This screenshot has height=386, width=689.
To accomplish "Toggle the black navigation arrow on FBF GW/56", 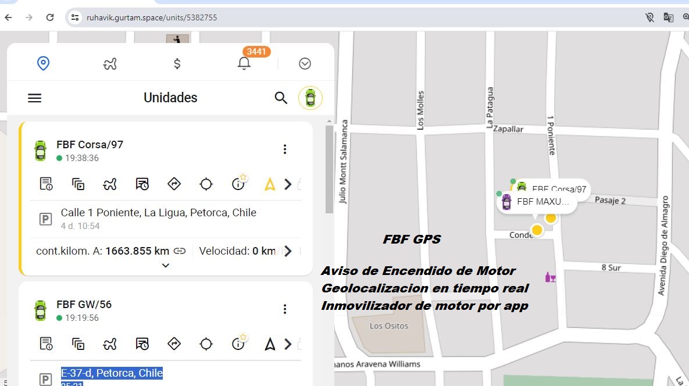I will 270,344.
